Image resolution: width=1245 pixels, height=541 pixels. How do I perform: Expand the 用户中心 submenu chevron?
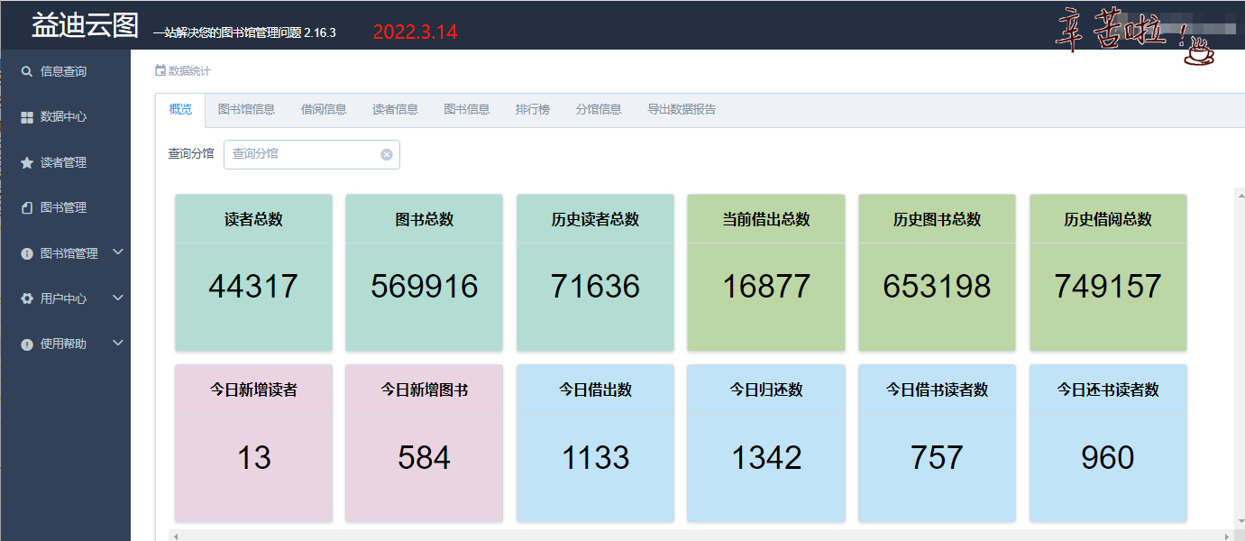(118, 298)
